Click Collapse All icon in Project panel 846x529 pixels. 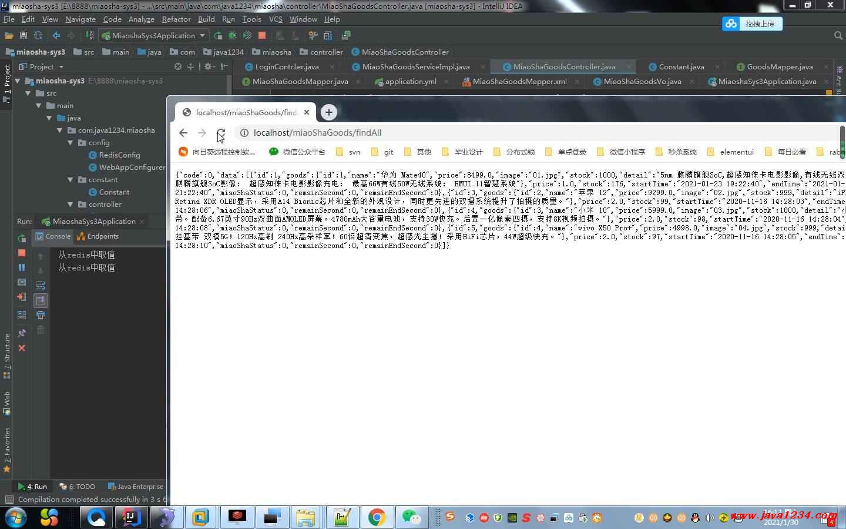[x=190, y=66]
